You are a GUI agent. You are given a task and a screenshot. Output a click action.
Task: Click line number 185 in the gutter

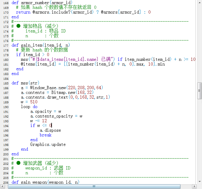point(6,83)
